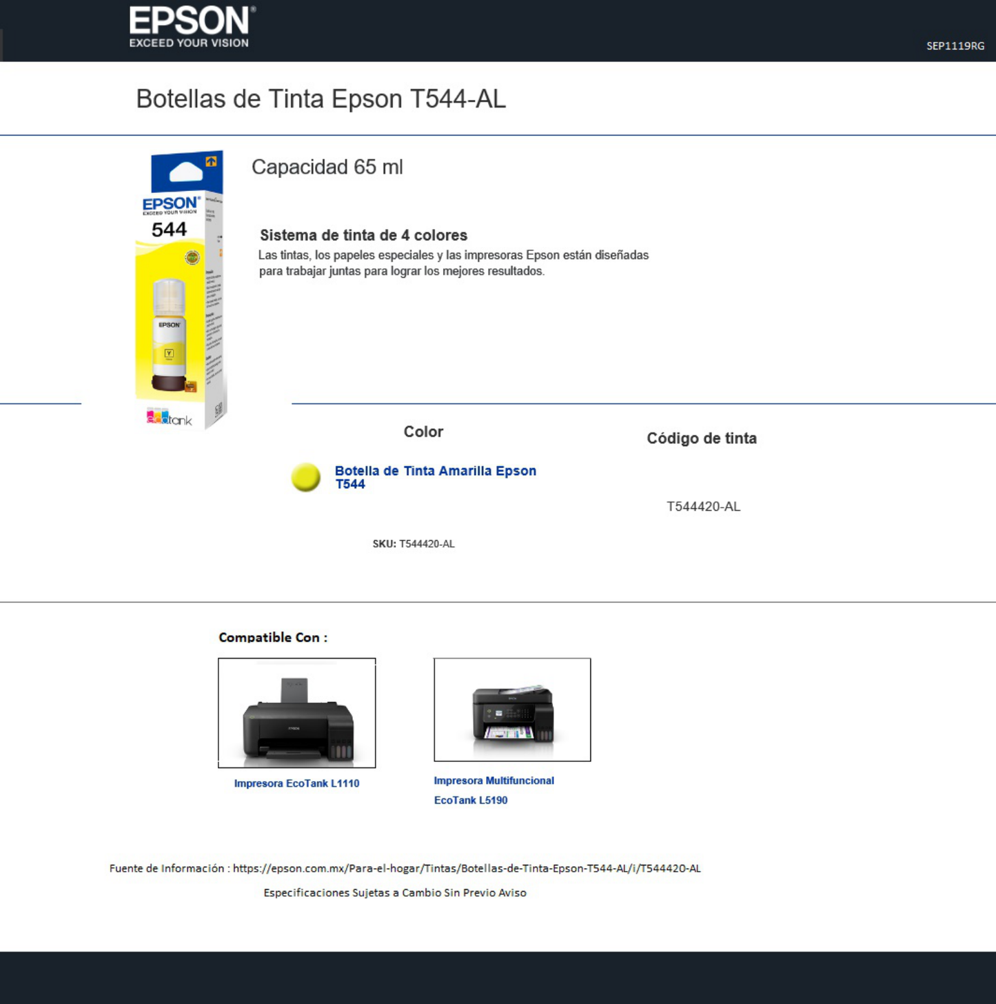Screen dimensions: 996x1004
Task: Click the SEP1119RG code in header
Action: pos(955,46)
